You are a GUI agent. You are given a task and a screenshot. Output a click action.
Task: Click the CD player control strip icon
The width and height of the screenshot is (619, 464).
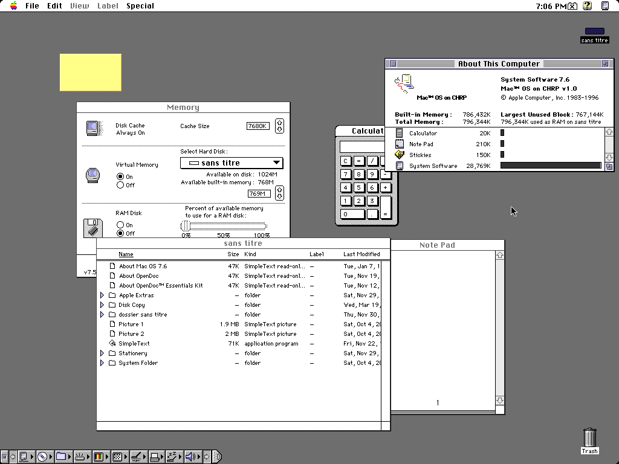coord(42,457)
